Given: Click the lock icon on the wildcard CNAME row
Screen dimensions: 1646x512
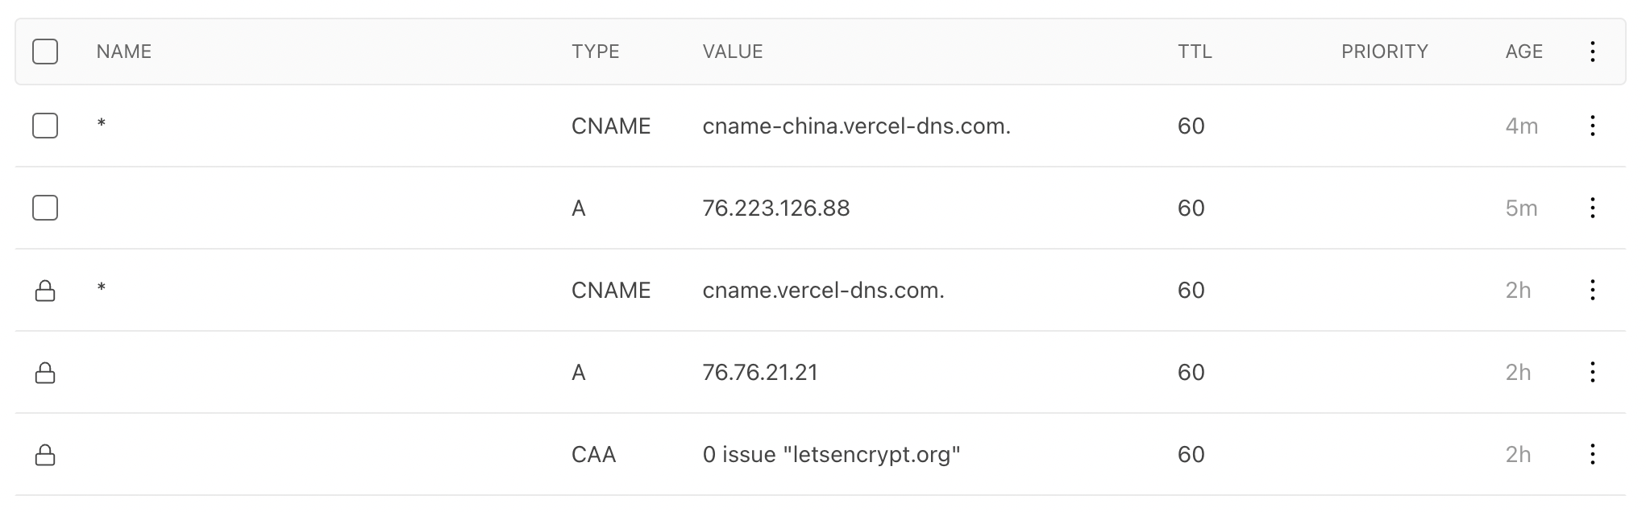Looking at the screenshot, I should 46,290.
